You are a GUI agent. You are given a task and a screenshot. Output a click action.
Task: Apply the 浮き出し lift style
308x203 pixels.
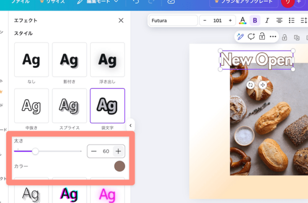click(107, 59)
